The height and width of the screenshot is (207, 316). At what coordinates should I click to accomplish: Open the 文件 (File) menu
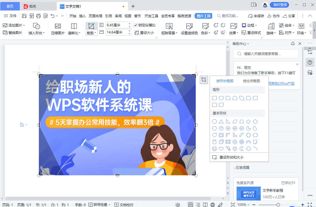tap(10, 16)
